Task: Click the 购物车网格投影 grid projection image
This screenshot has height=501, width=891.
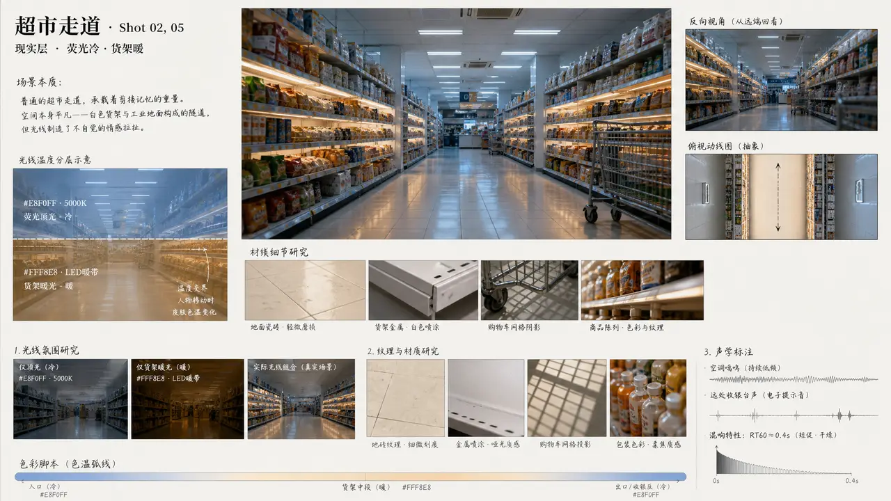Action: pyautogui.click(x=567, y=398)
